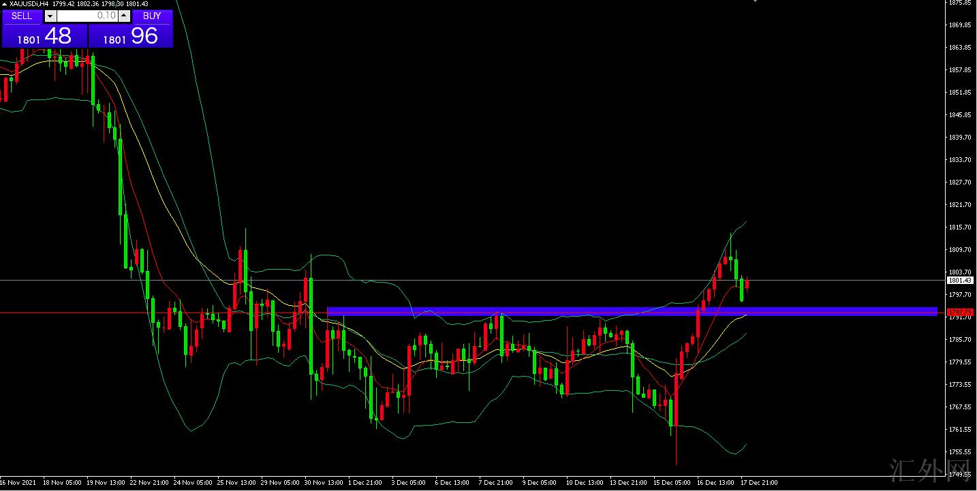Click the 1875.25 top price scale label
This screenshot has height=491, width=977.
coord(960,3)
